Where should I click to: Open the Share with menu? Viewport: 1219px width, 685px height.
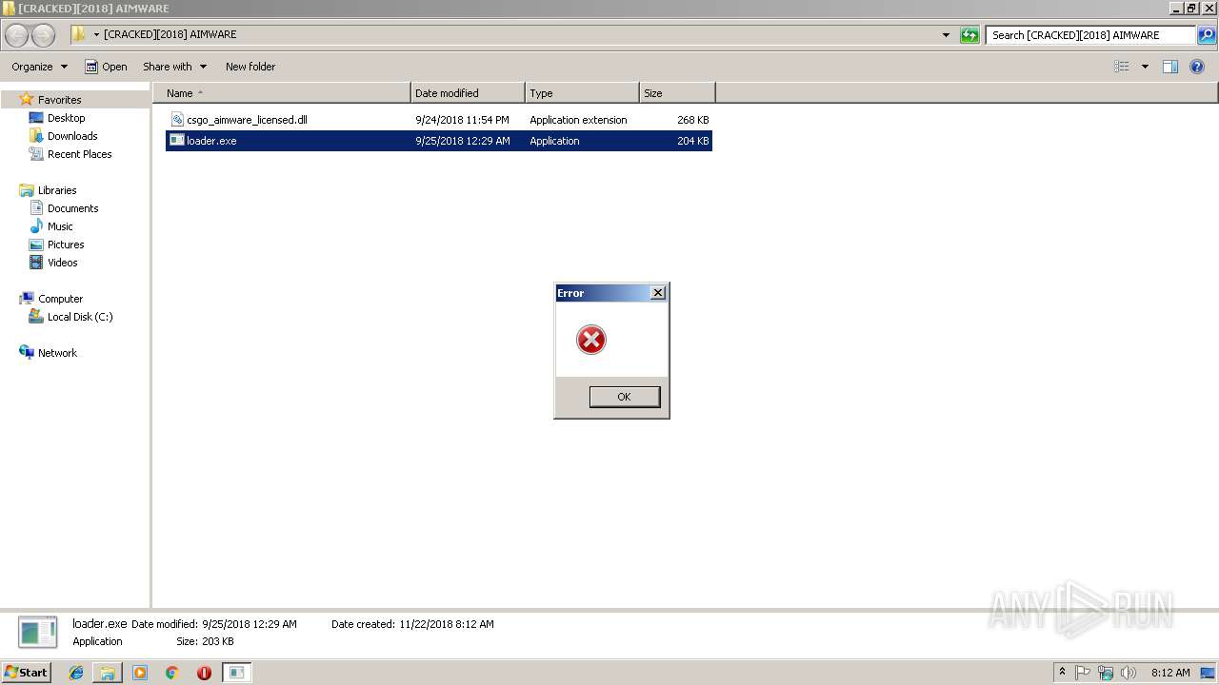(x=174, y=67)
